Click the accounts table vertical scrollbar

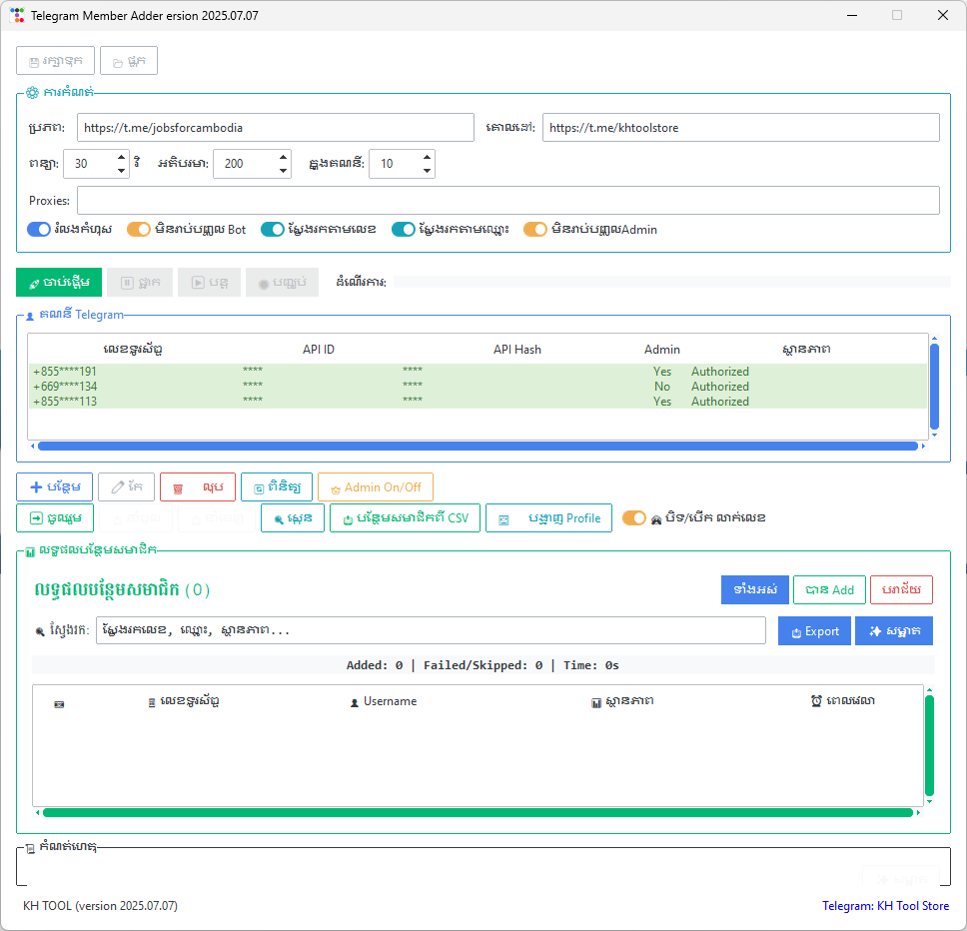[934, 386]
